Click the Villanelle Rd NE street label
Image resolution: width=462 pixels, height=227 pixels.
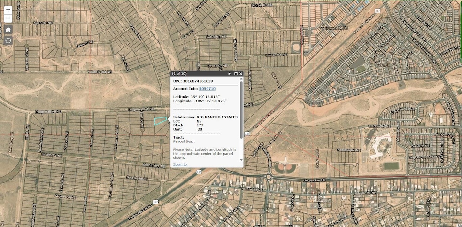tap(100, 72)
